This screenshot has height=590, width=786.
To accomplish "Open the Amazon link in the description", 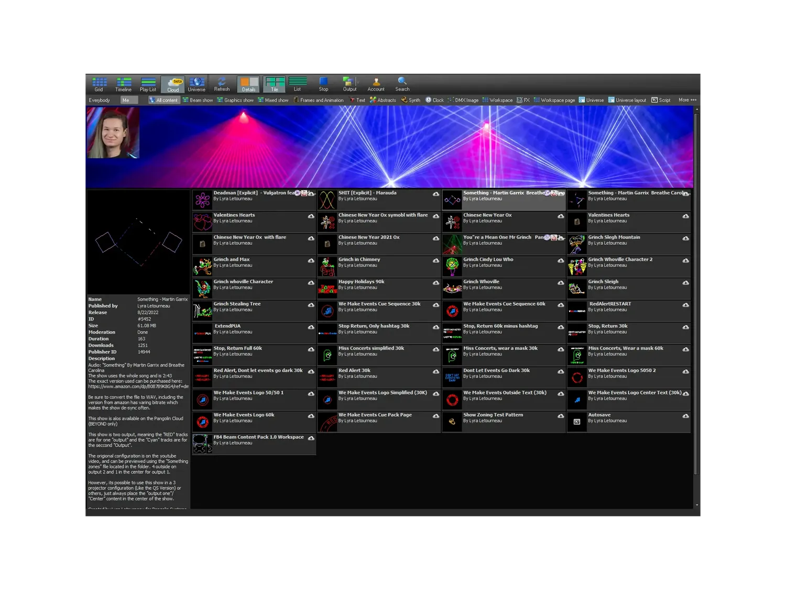I will click(138, 387).
